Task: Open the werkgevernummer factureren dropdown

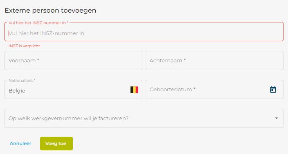Action: point(144,118)
